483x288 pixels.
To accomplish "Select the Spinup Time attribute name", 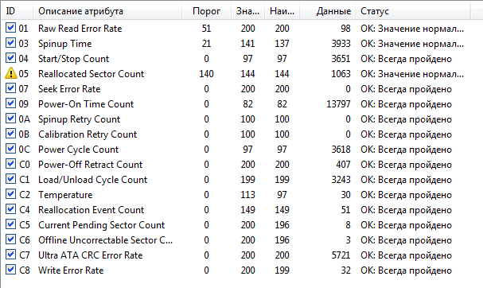I will tap(65, 44).
